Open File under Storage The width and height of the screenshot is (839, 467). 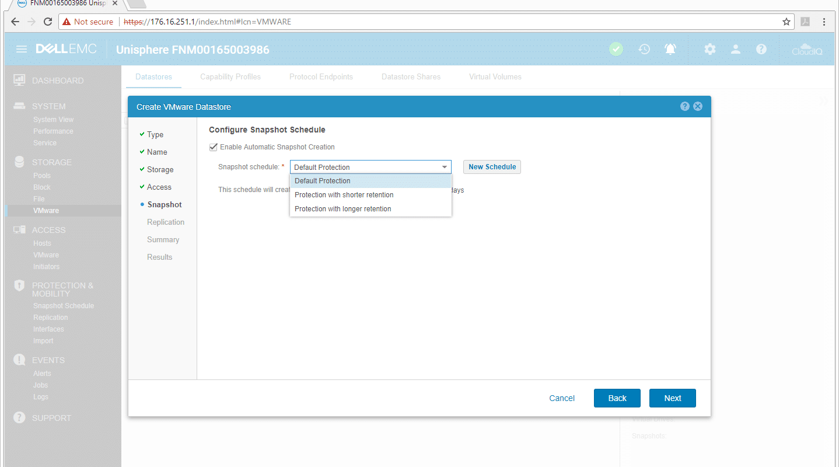(x=39, y=199)
